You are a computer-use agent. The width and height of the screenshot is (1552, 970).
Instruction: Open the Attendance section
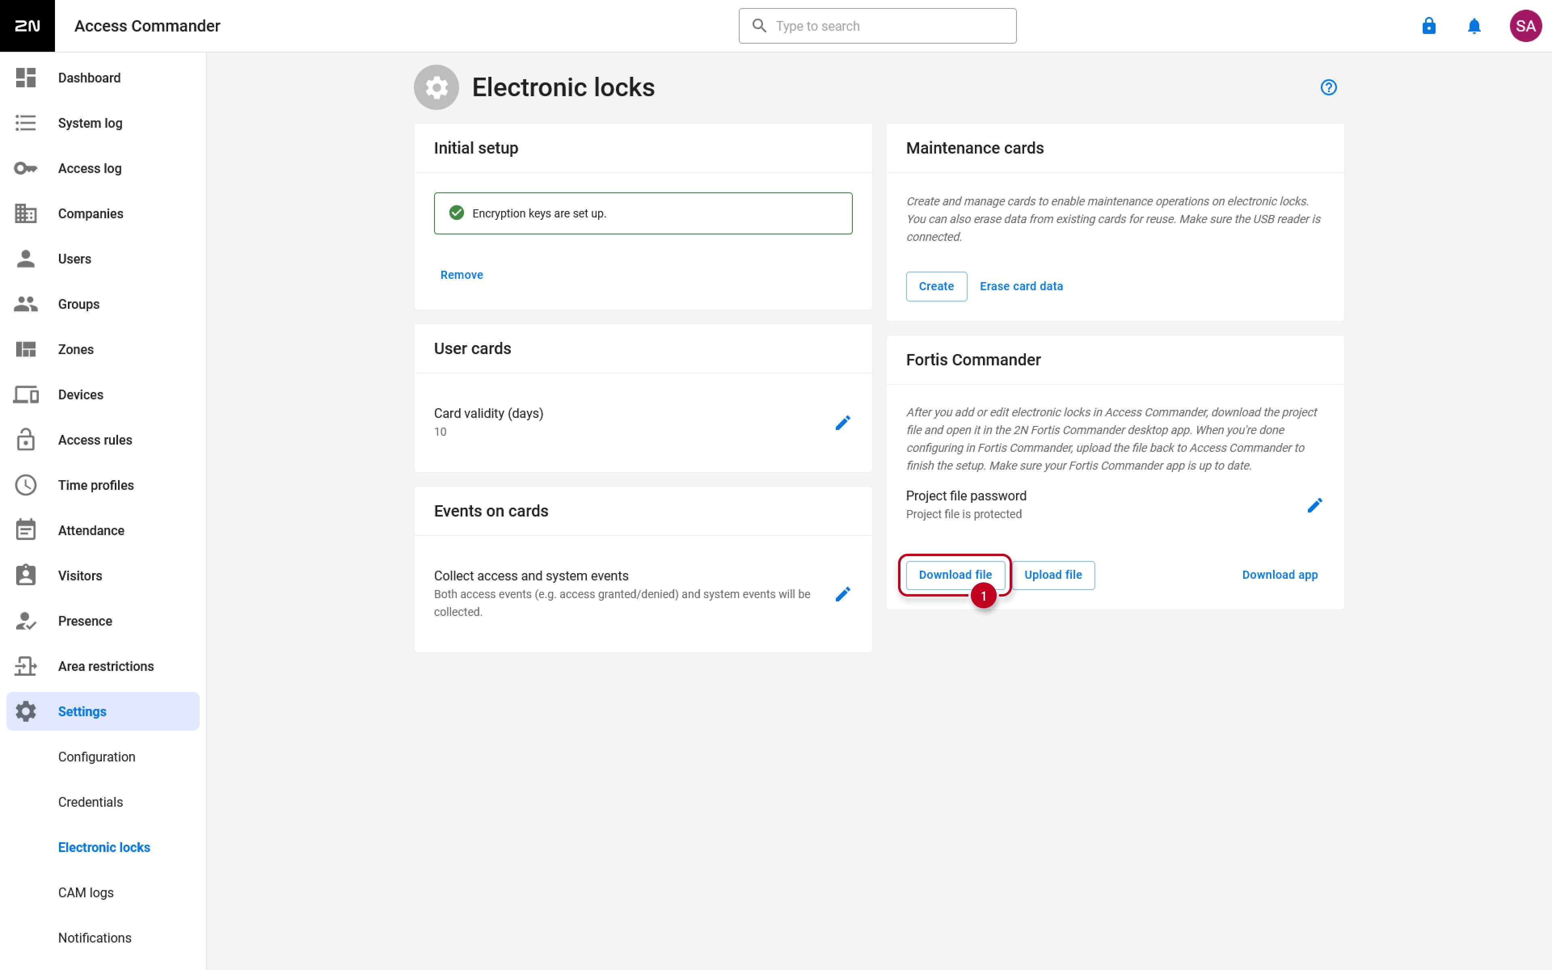103,530
